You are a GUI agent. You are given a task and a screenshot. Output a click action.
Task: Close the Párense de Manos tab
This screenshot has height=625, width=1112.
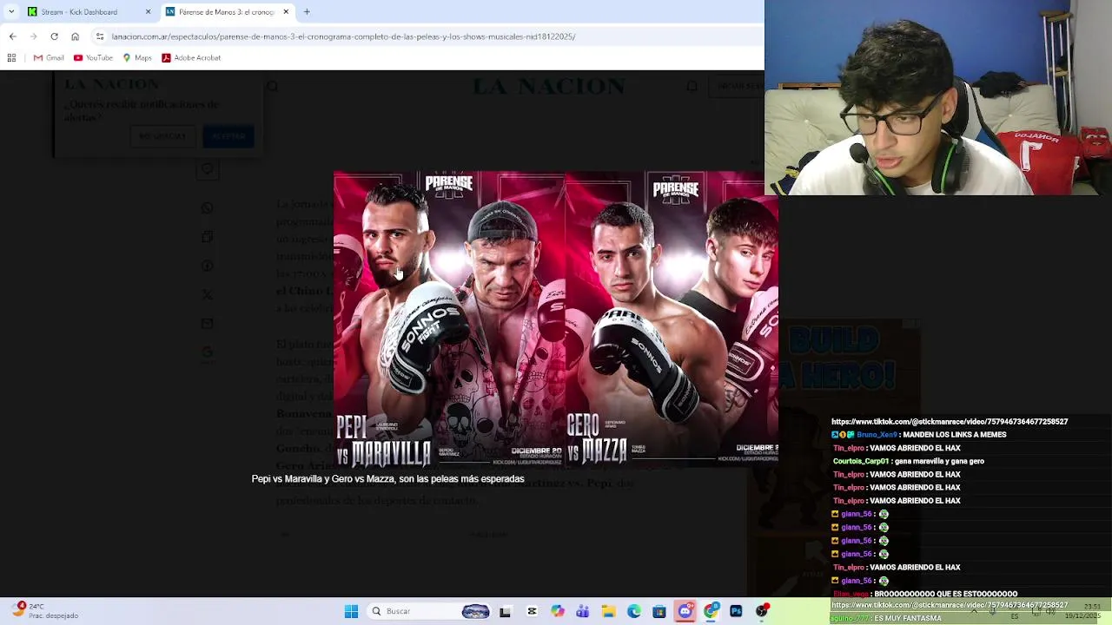click(x=286, y=12)
